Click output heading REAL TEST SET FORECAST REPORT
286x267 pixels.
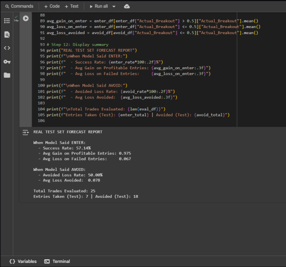pos(68,132)
